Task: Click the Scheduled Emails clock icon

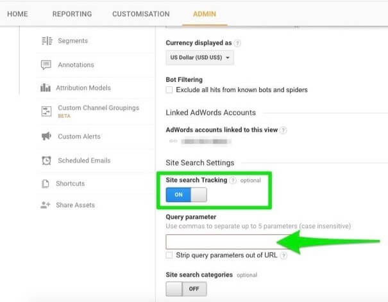Action: tap(46, 161)
